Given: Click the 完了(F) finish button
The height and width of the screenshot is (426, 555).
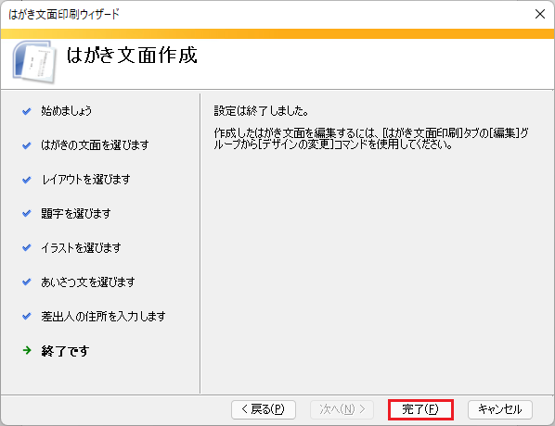Looking at the screenshot, I should [x=420, y=409].
